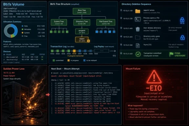Click the fsync(23) step text
The image size is (189, 126).
(x=147, y=45)
